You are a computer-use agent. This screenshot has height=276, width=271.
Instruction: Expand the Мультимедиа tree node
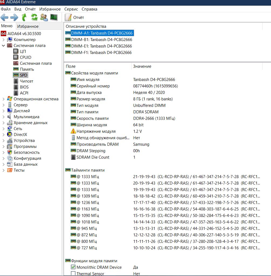(x=3, y=117)
